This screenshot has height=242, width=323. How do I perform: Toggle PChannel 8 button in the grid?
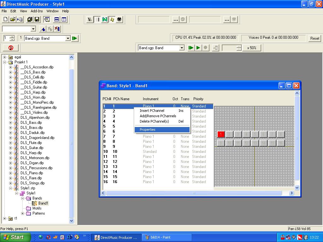(x=280, y=135)
